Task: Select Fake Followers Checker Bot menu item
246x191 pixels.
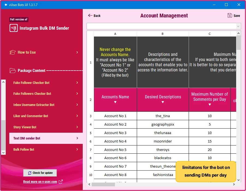Action: click(46, 94)
